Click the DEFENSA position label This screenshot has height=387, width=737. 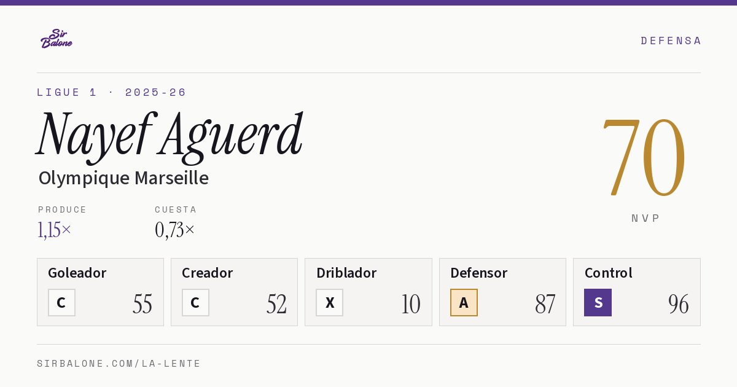671,41
